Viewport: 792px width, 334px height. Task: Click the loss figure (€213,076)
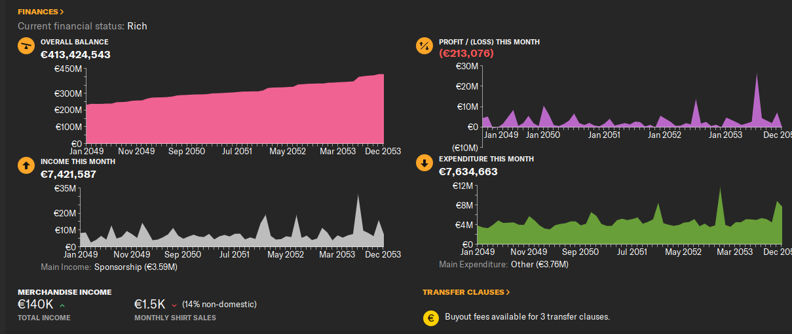466,54
